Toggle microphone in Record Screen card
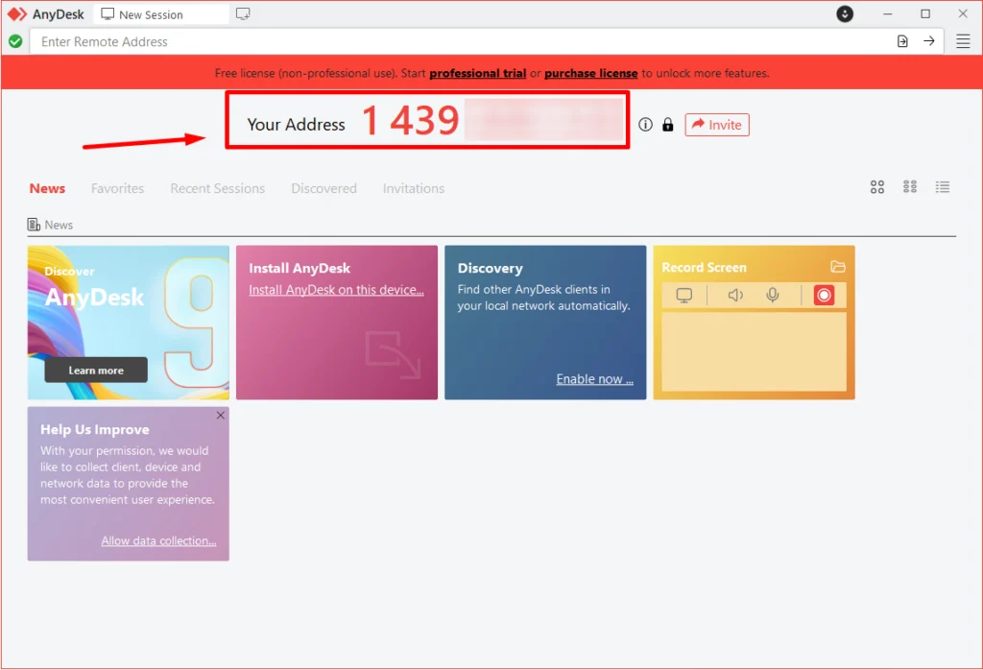983x670 pixels. pos(773,295)
